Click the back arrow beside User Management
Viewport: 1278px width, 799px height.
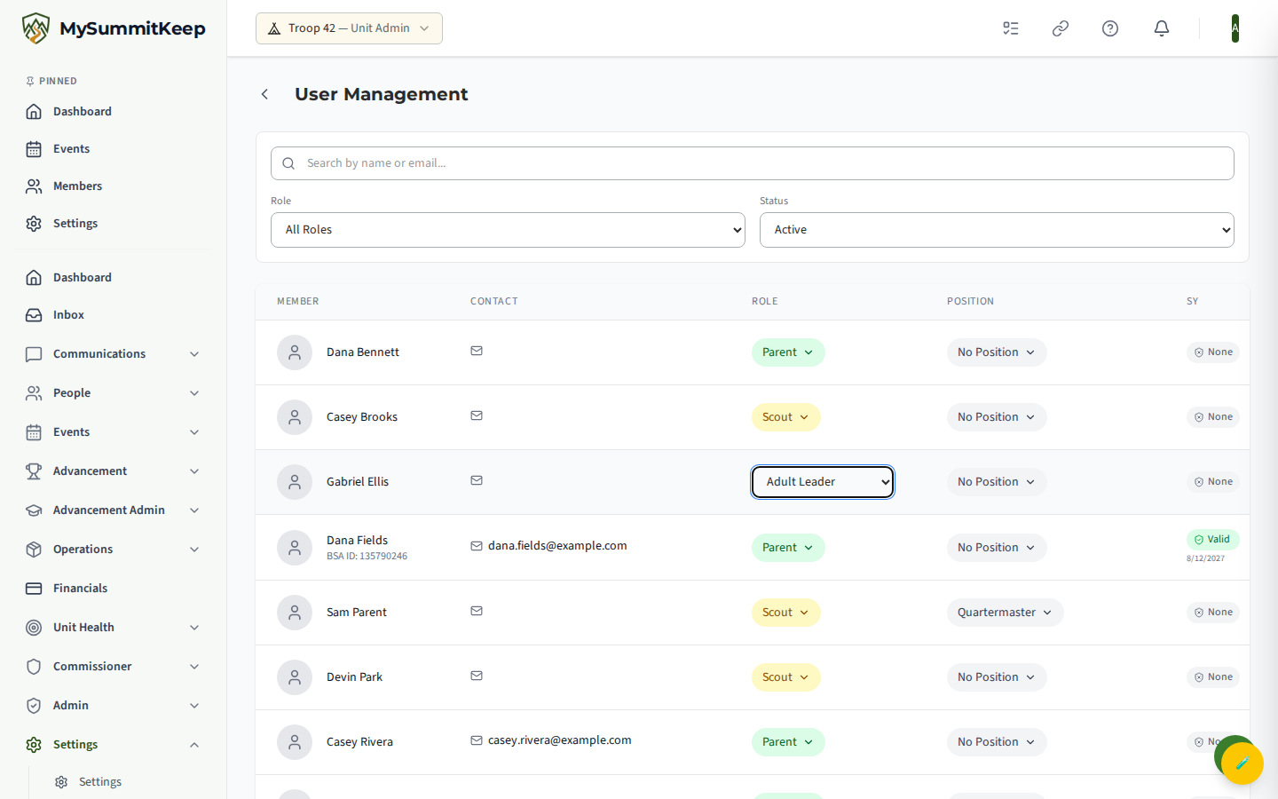point(264,94)
